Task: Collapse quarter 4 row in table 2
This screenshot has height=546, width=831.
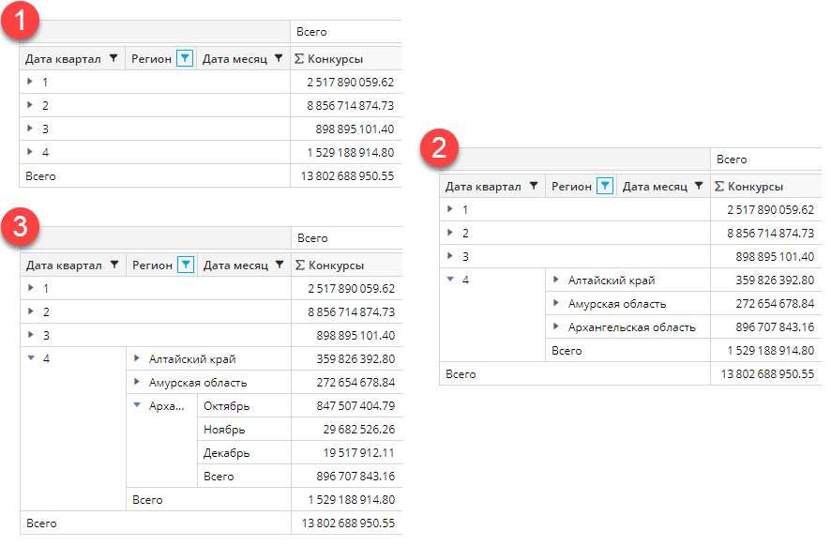Action: pos(450,280)
